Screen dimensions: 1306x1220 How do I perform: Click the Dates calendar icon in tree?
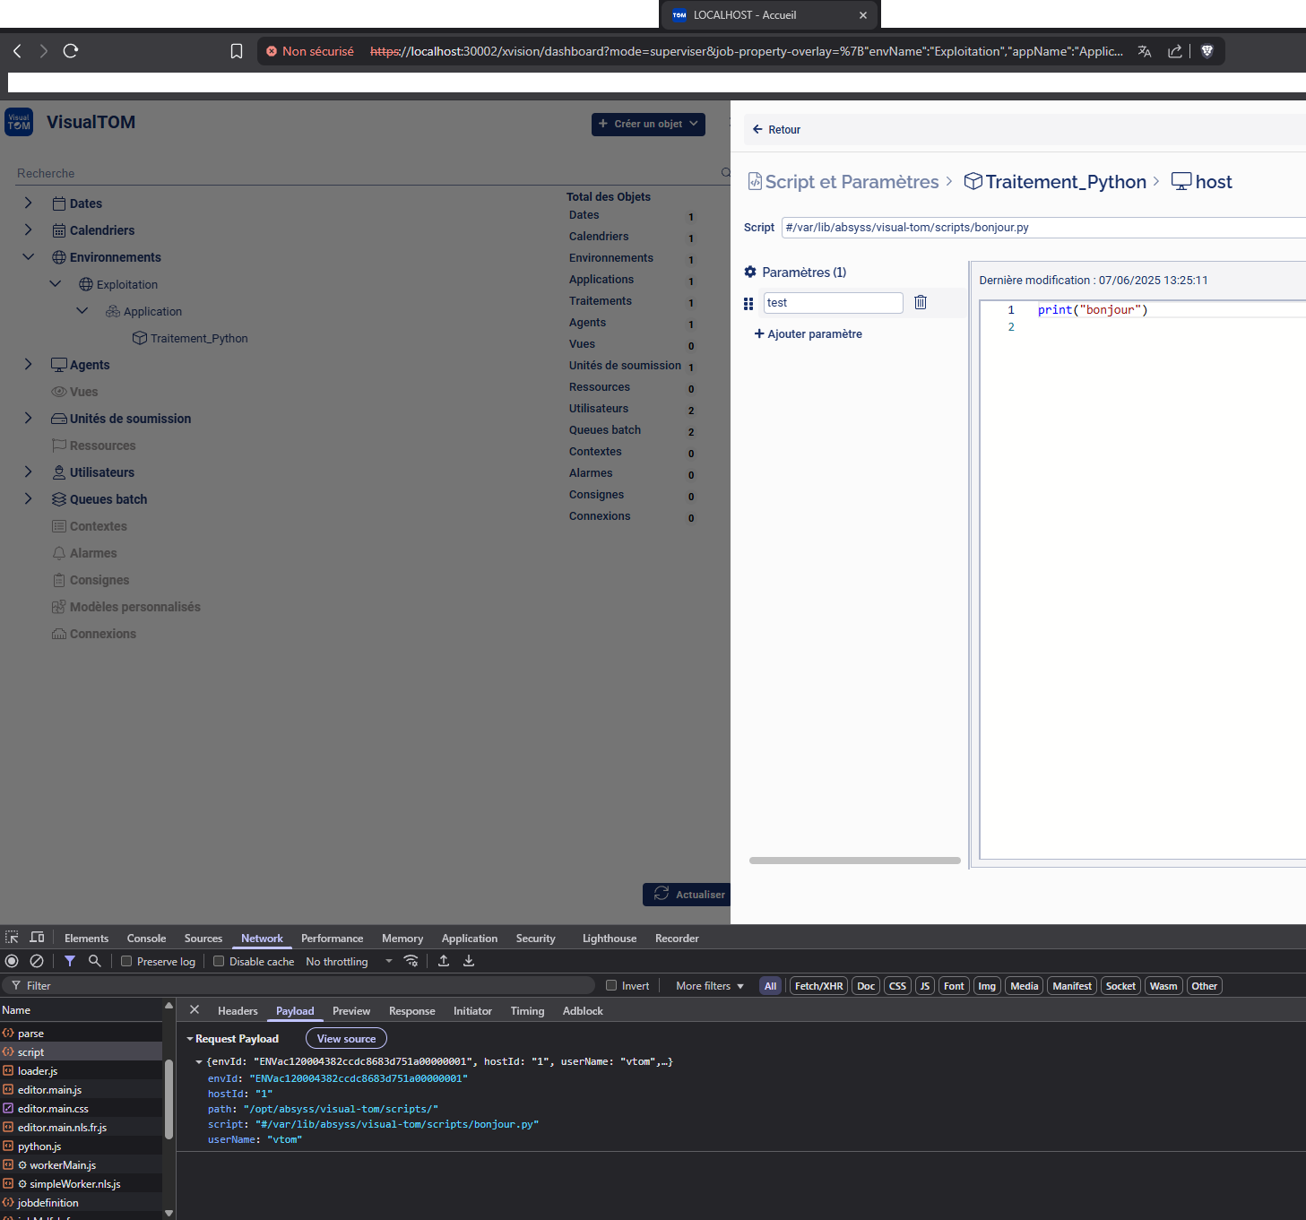[59, 203]
